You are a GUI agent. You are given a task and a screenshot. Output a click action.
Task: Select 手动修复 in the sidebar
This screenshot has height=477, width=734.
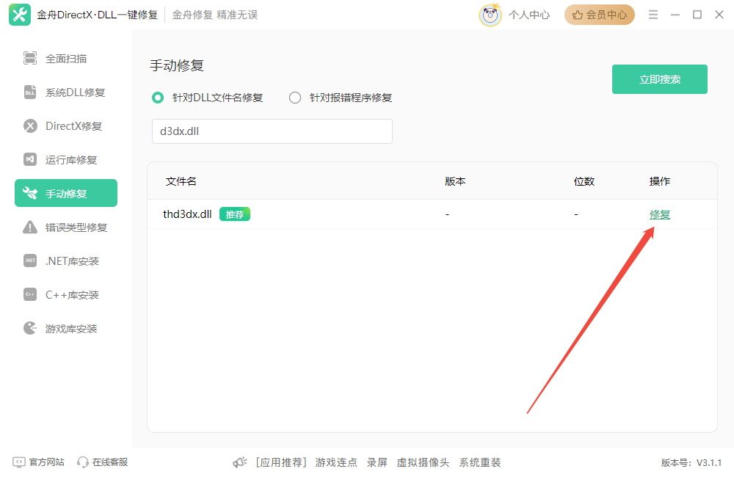pos(66,193)
